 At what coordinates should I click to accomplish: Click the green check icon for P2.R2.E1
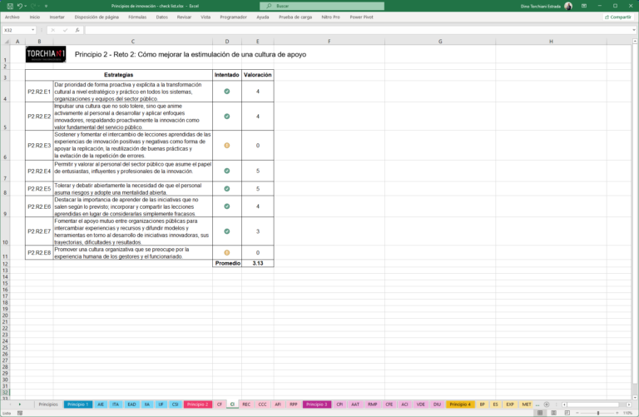click(227, 92)
